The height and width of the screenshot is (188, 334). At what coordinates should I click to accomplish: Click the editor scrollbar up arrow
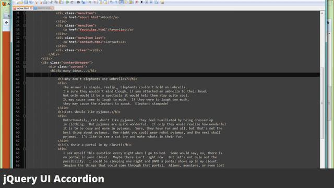point(322,13)
